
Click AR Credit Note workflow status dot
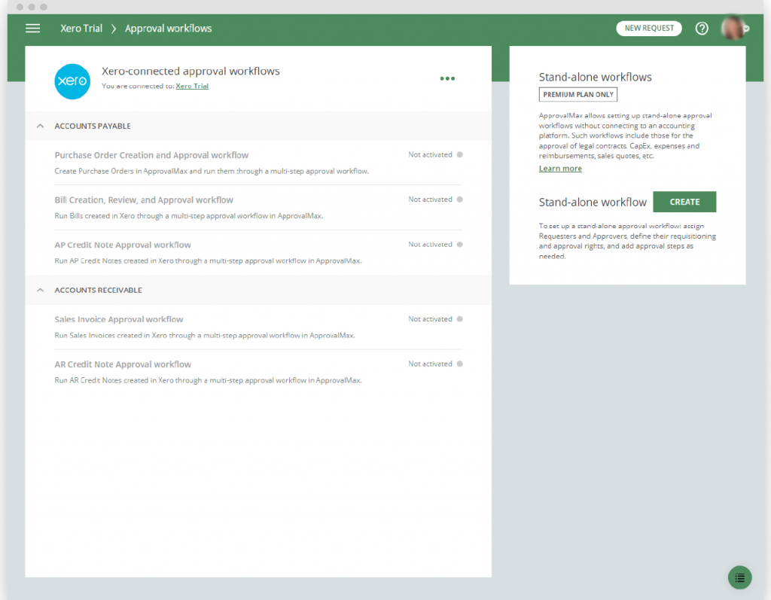tap(460, 364)
